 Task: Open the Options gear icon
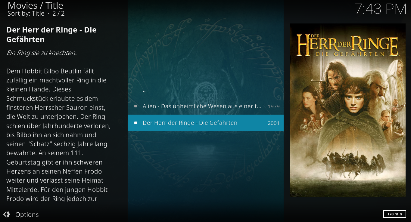click(7, 214)
